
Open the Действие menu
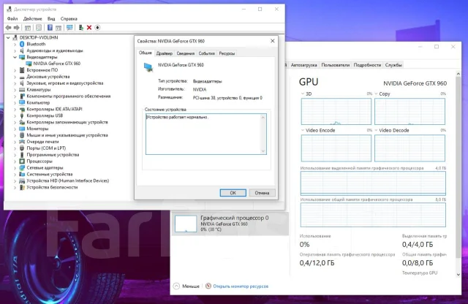pyautogui.click(x=32, y=18)
